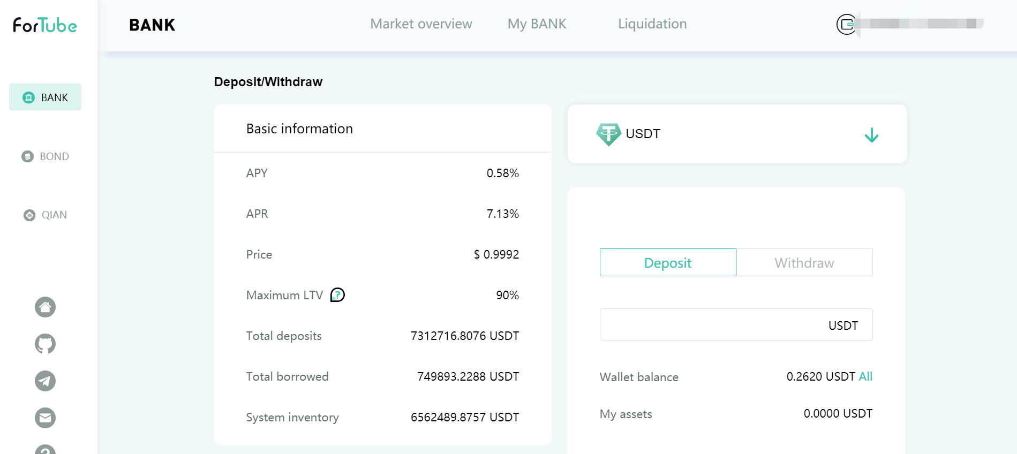1017x454 pixels.
Task: Open the Liquidation page
Action: click(652, 24)
